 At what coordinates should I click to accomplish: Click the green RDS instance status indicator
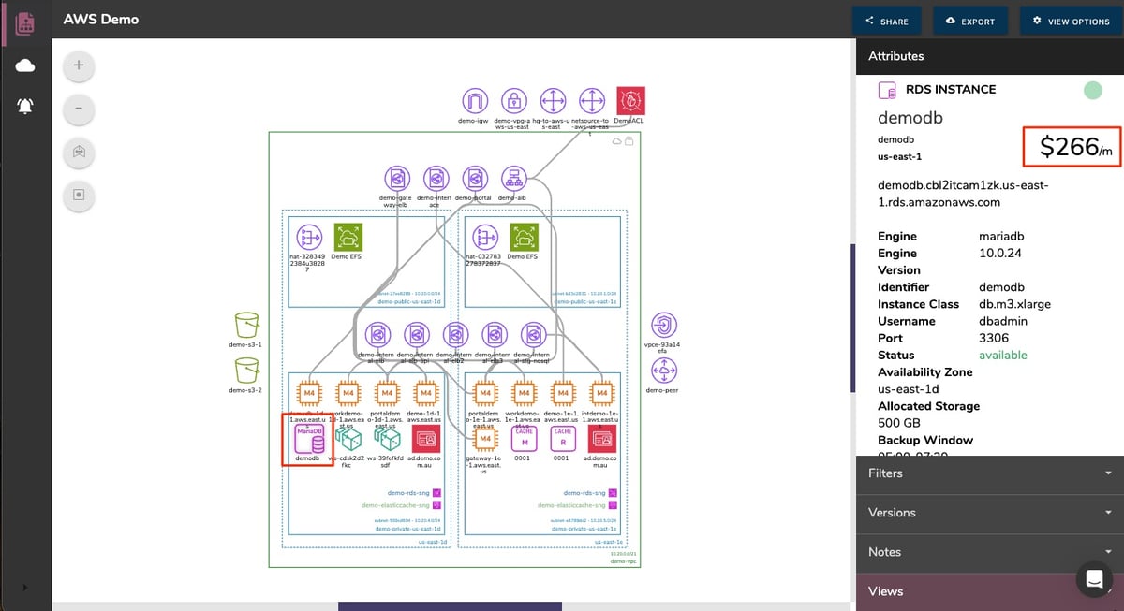click(1092, 90)
